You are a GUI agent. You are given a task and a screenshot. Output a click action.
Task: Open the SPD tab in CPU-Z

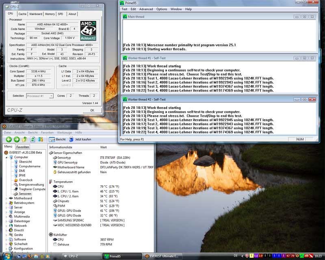point(61,14)
